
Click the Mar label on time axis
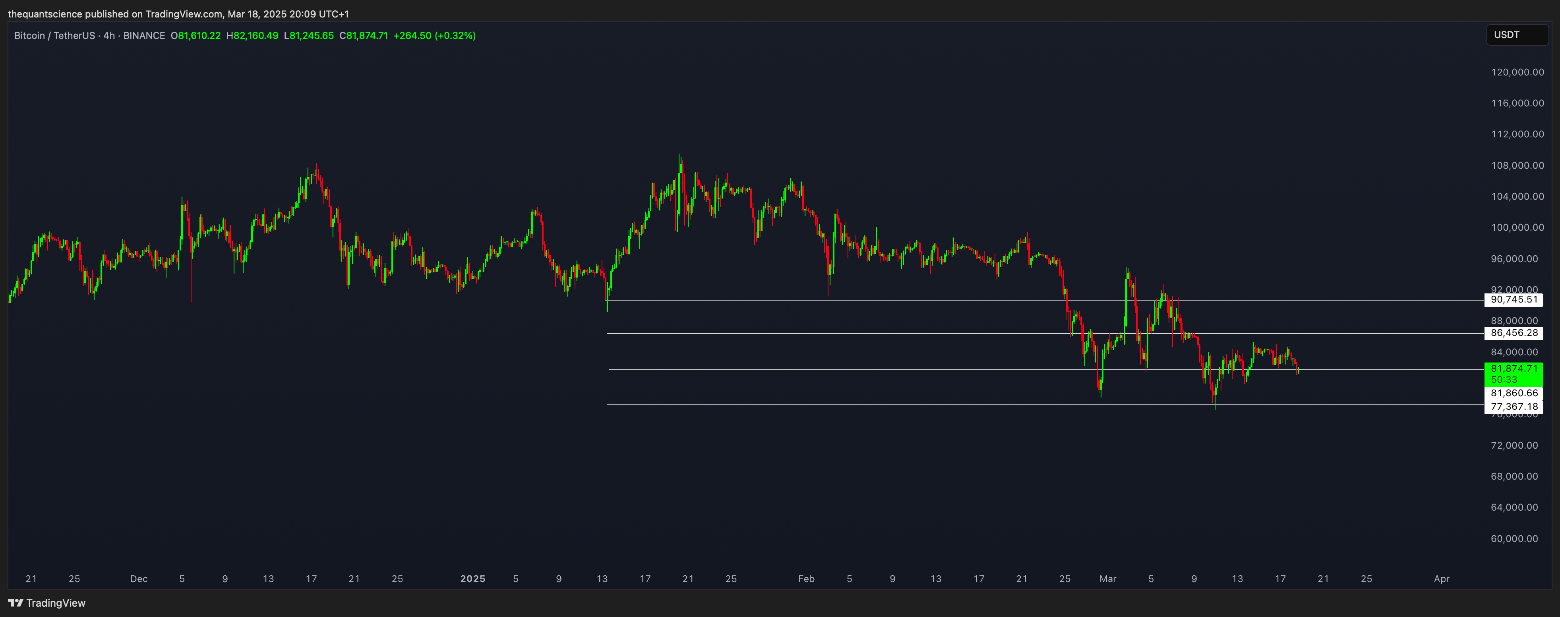click(1108, 579)
